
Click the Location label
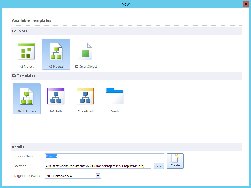coord(20,166)
